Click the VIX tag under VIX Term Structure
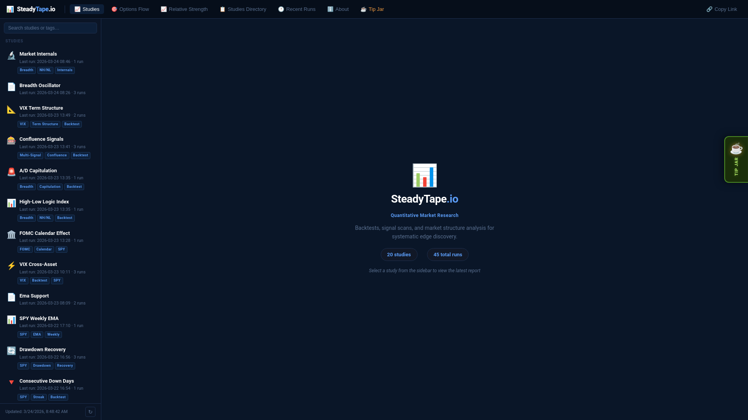Viewport: 748px width, 420px height. 23,124
